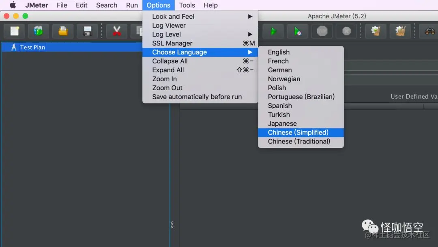Choose Portuguese (Brazilian) language
Screen dimensions: 438x247
click(301, 97)
